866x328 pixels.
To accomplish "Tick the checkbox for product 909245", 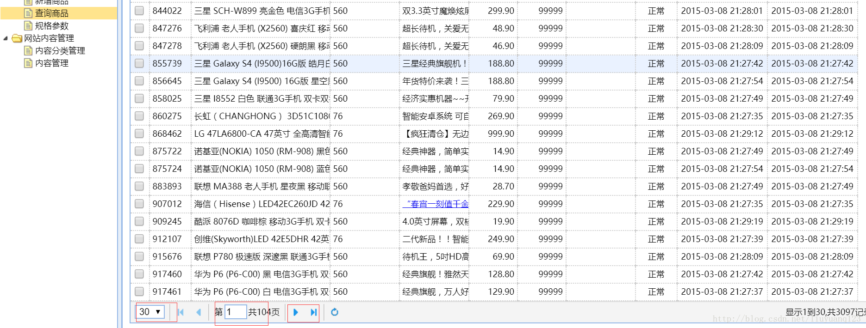I will [139, 221].
